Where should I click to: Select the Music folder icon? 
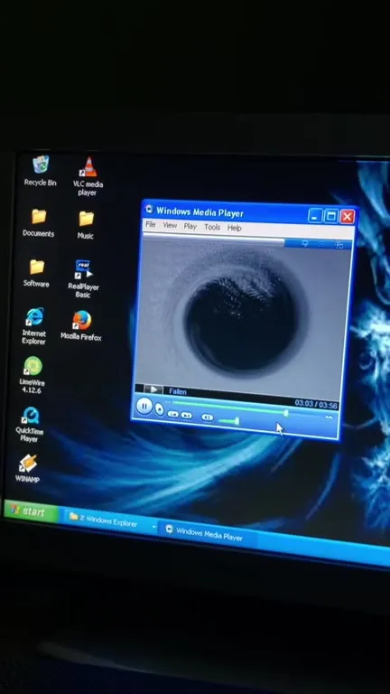click(x=86, y=225)
